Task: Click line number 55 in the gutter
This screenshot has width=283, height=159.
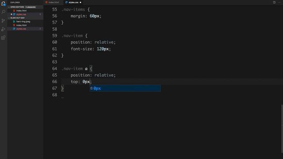Action: 54,9
